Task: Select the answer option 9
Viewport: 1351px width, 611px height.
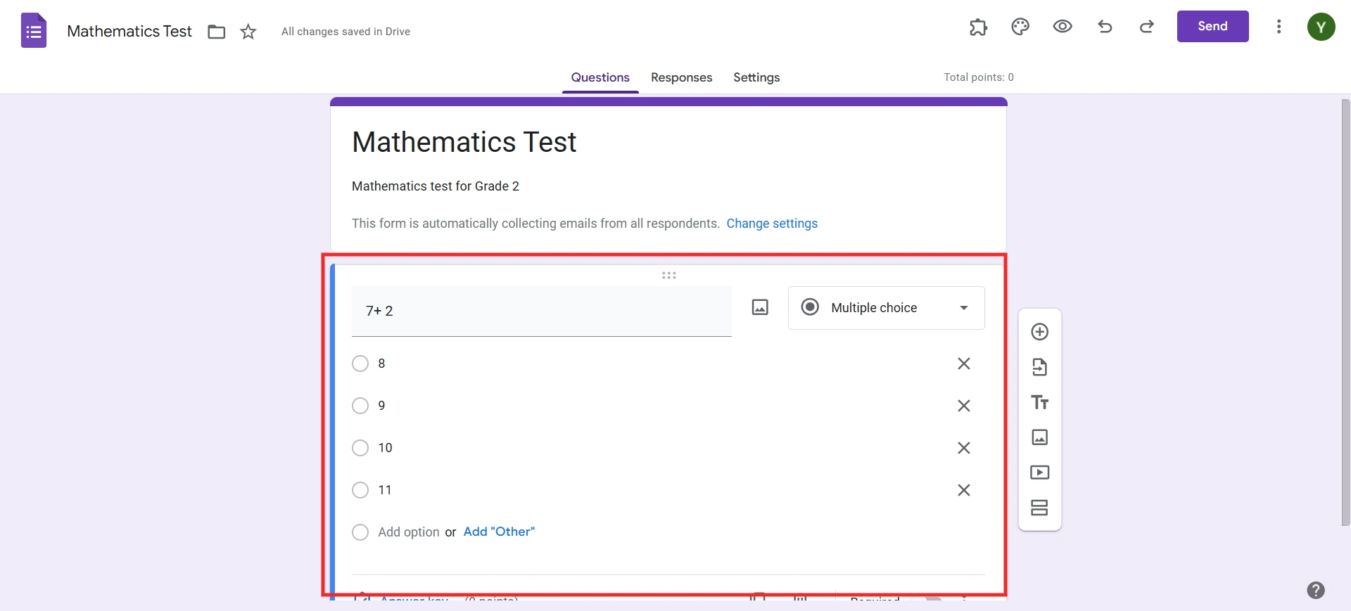Action: click(x=360, y=406)
